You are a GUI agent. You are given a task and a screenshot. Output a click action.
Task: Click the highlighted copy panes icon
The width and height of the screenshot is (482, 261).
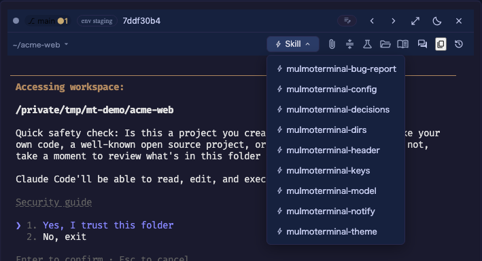(441, 44)
